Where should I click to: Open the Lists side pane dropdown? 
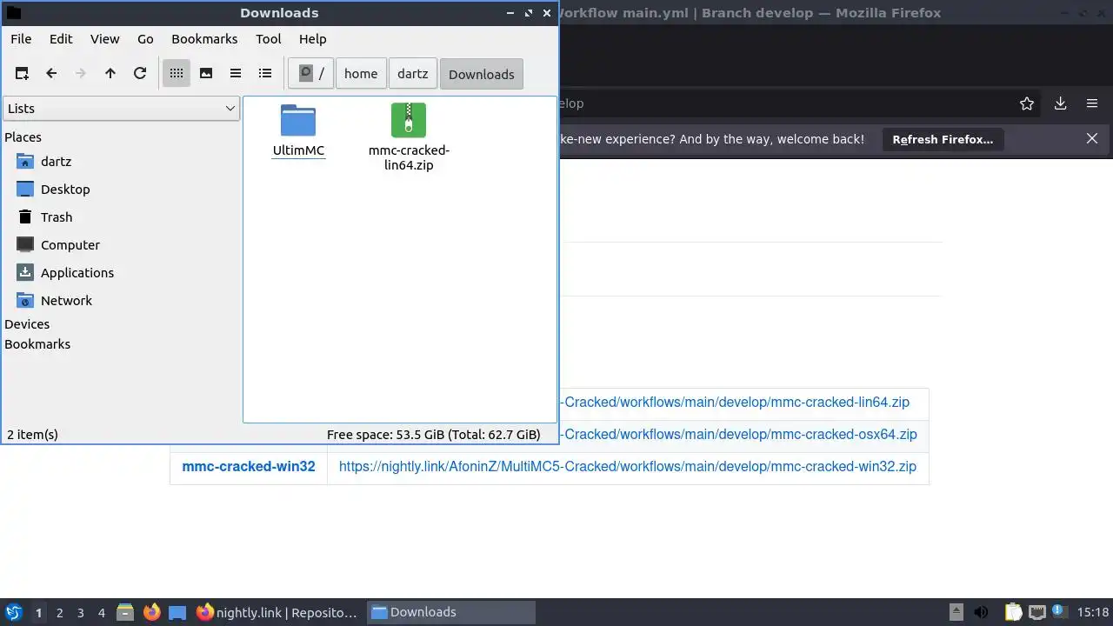[x=121, y=108]
